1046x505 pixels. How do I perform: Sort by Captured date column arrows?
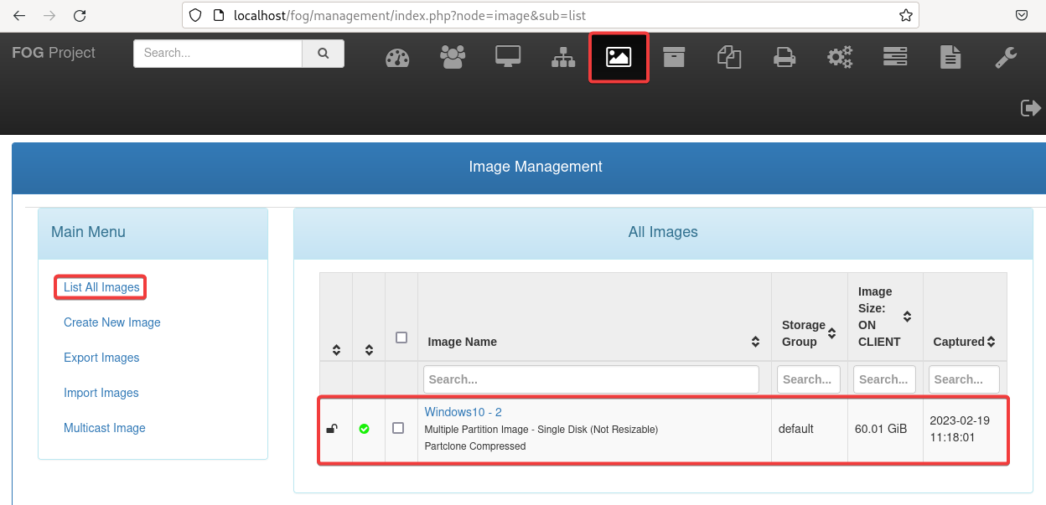click(991, 342)
